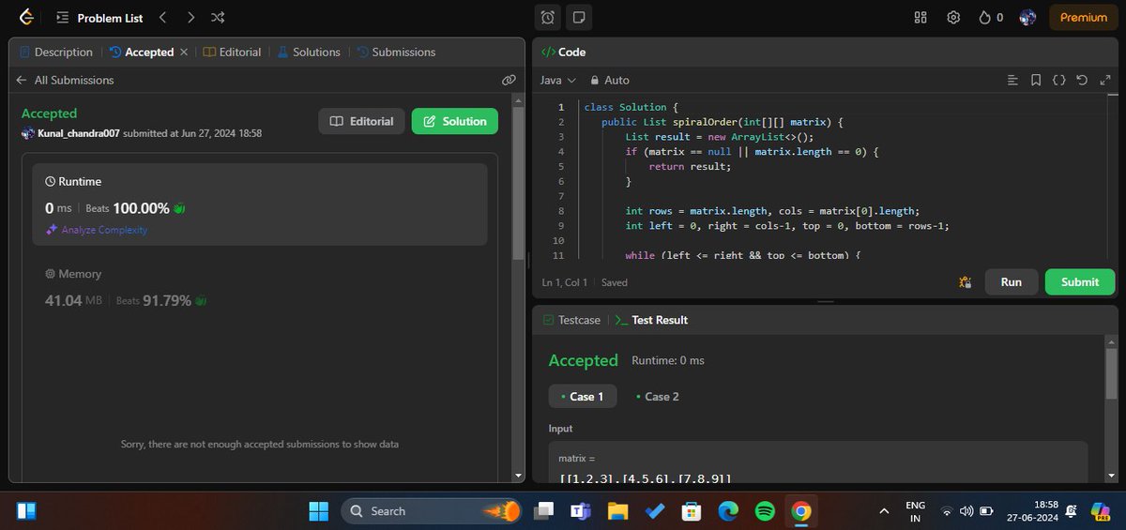Open Microsoft Edge from taskbar
1126x530 pixels.
(x=728, y=511)
